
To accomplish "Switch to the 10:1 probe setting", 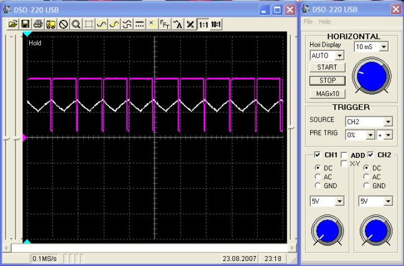I will pos(216,24).
